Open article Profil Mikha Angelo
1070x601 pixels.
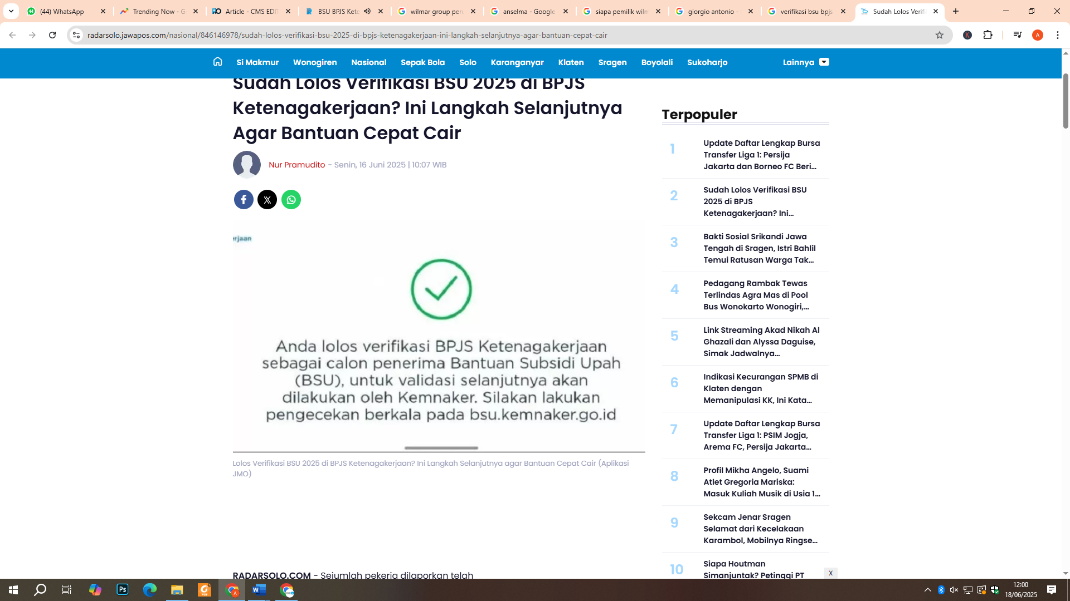tap(762, 482)
